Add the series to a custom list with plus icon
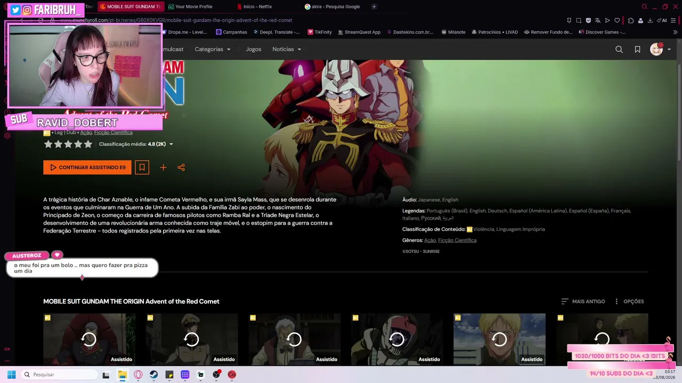 163,167
